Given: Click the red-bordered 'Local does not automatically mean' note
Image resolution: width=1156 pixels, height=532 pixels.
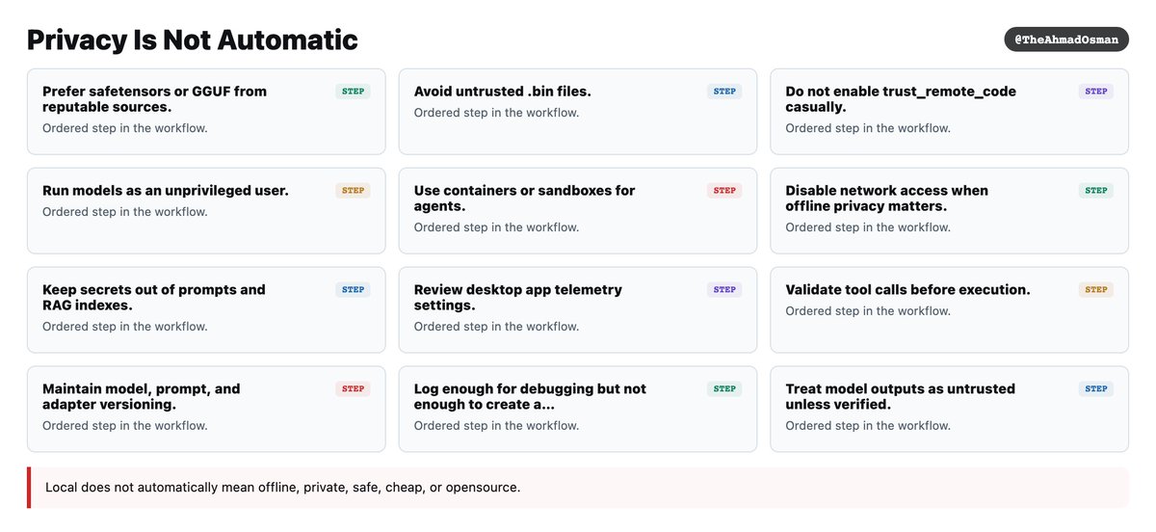Looking at the screenshot, I should coord(578,488).
